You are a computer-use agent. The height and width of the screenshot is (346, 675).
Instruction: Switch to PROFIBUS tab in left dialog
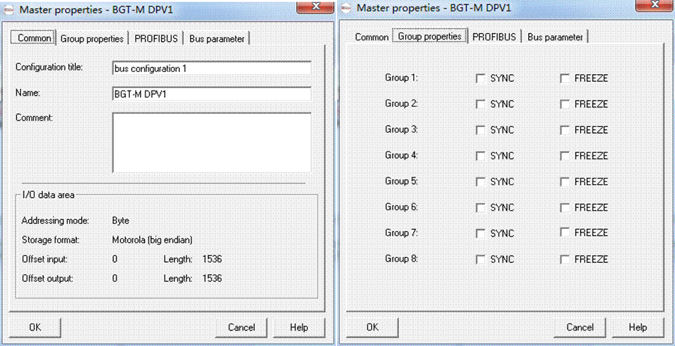pyautogui.click(x=157, y=39)
